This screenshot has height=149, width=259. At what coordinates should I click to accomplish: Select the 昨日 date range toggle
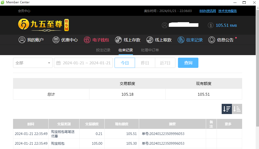pyautogui.click(x=145, y=63)
